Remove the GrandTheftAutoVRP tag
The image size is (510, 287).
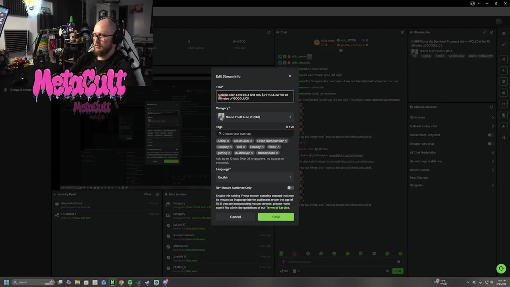click(x=286, y=141)
